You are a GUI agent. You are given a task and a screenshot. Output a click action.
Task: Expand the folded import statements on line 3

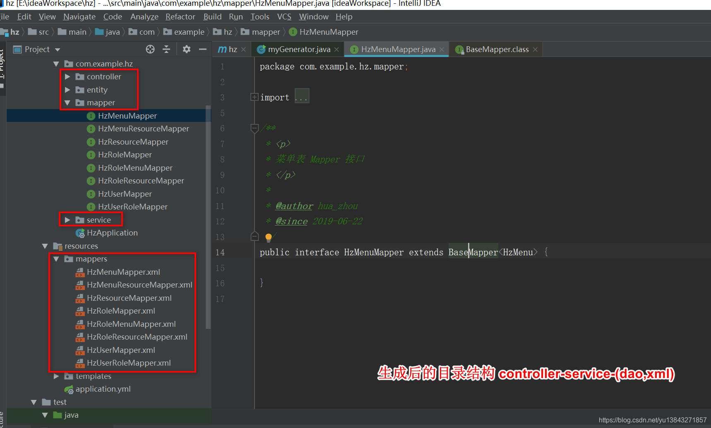pos(254,97)
